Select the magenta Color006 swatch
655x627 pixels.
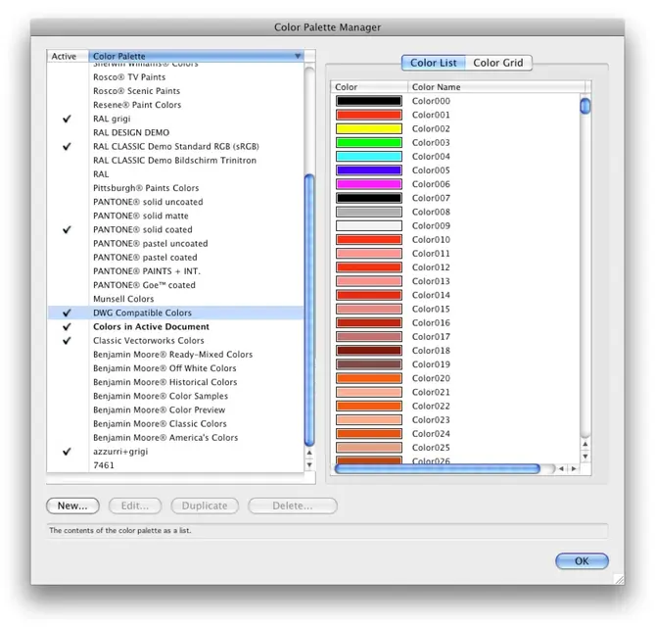(369, 184)
